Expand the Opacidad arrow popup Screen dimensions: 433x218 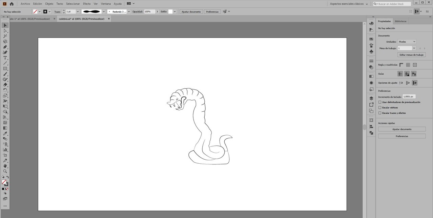click(157, 11)
